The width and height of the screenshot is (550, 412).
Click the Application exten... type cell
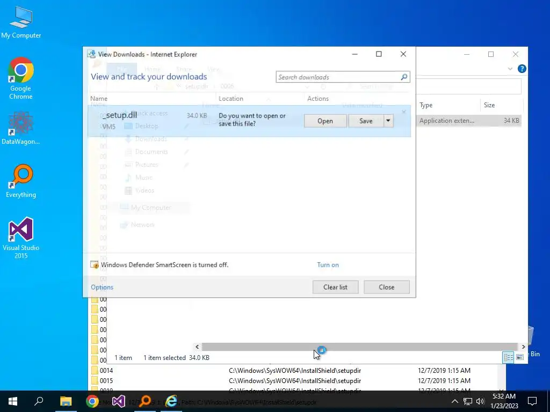pos(447,121)
